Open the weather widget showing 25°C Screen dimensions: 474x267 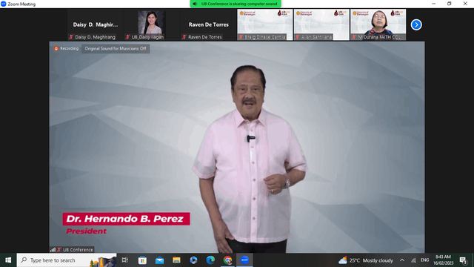[x=366, y=260]
